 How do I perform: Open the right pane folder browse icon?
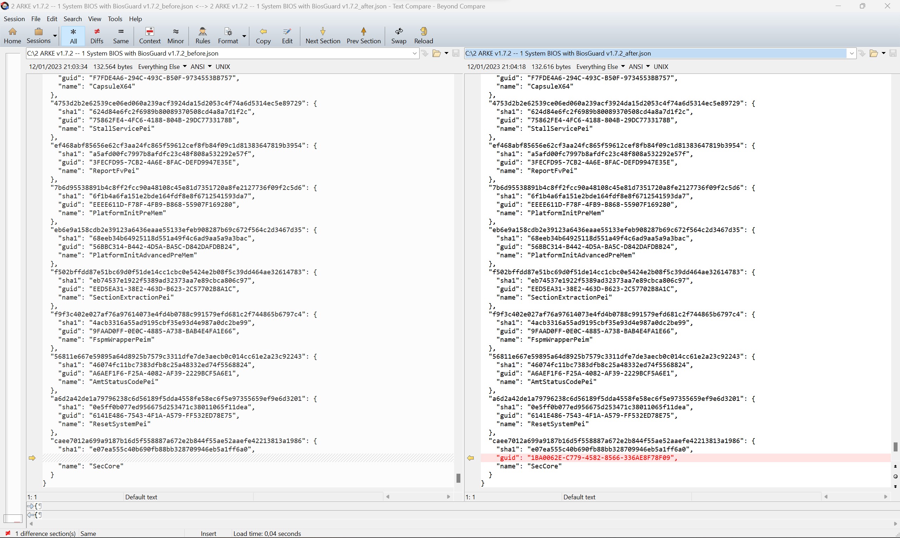tap(874, 53)
